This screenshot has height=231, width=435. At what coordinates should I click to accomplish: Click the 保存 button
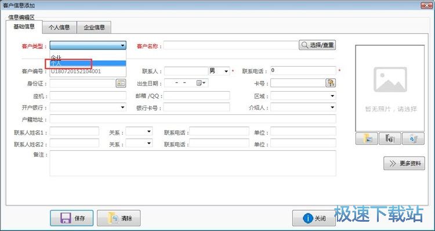click(x=71, y=218)
